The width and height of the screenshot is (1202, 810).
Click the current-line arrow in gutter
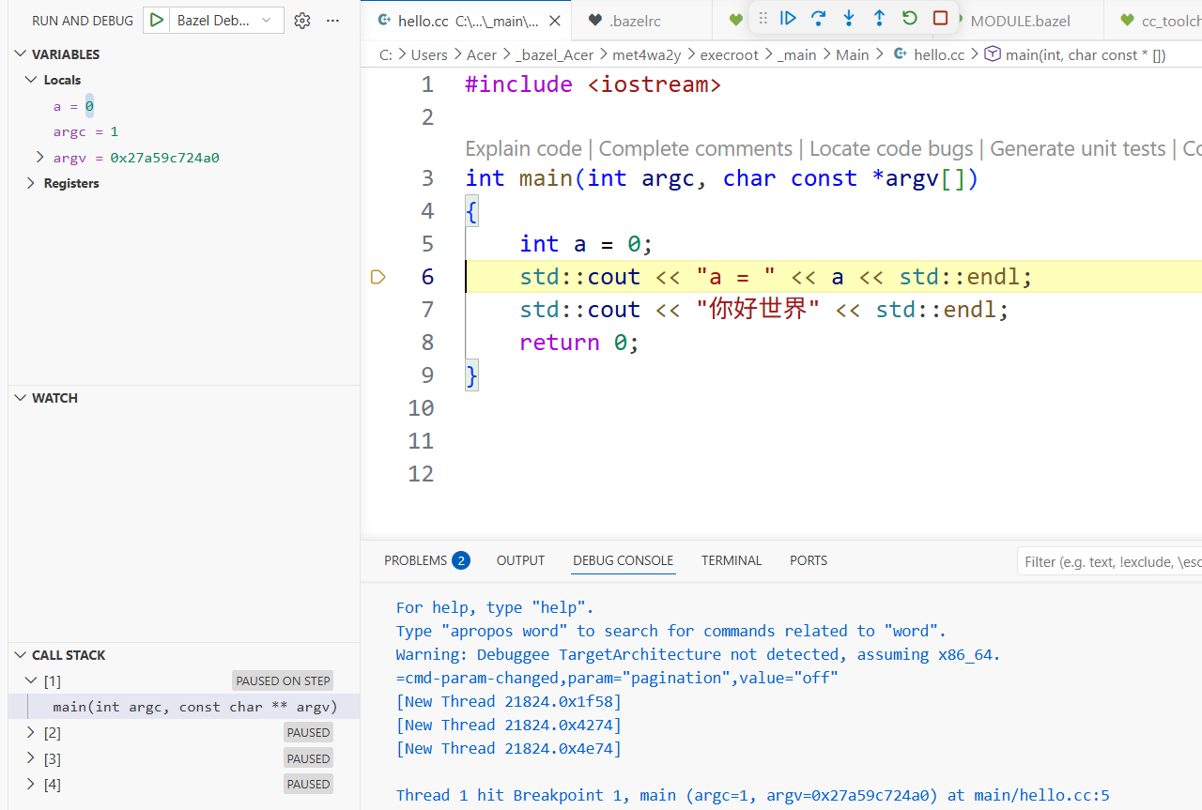coord(378,277)
